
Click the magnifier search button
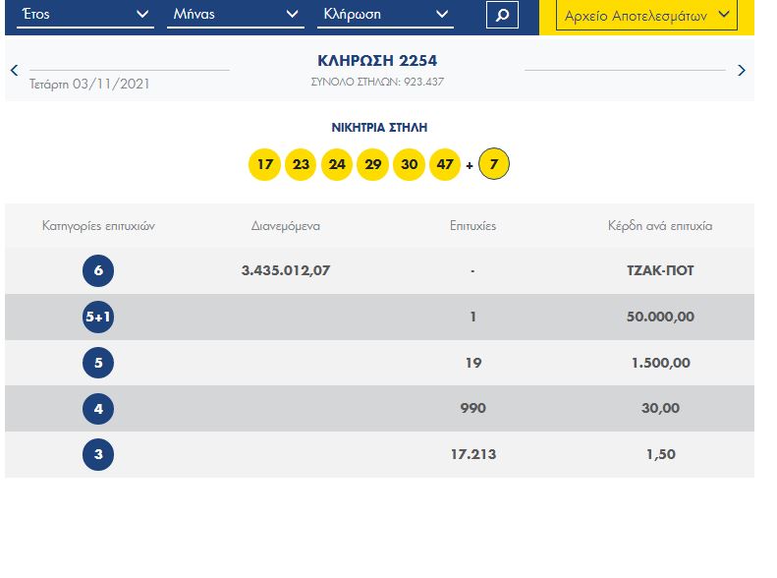[502, 15]
